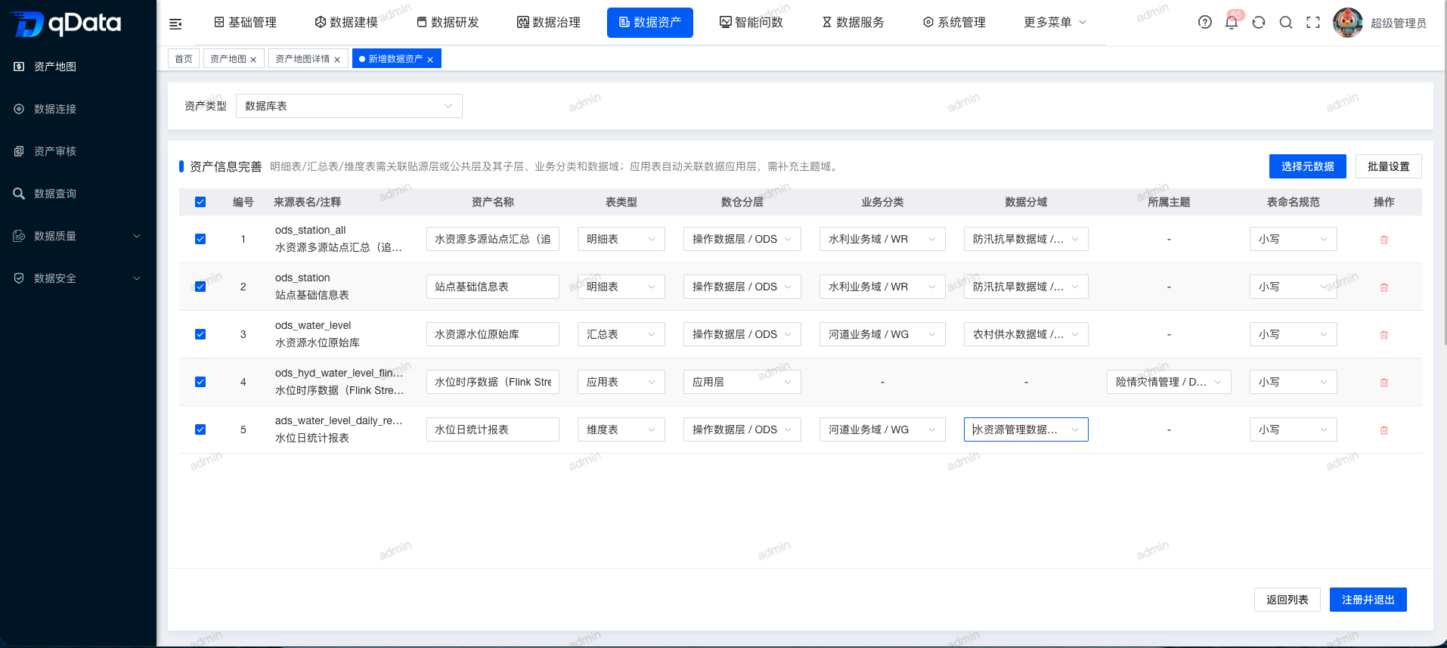This screenshot has width=1447, height=648.
Task: Open row 1 表类型 明细表 dropdown
Action: point(621,239)
